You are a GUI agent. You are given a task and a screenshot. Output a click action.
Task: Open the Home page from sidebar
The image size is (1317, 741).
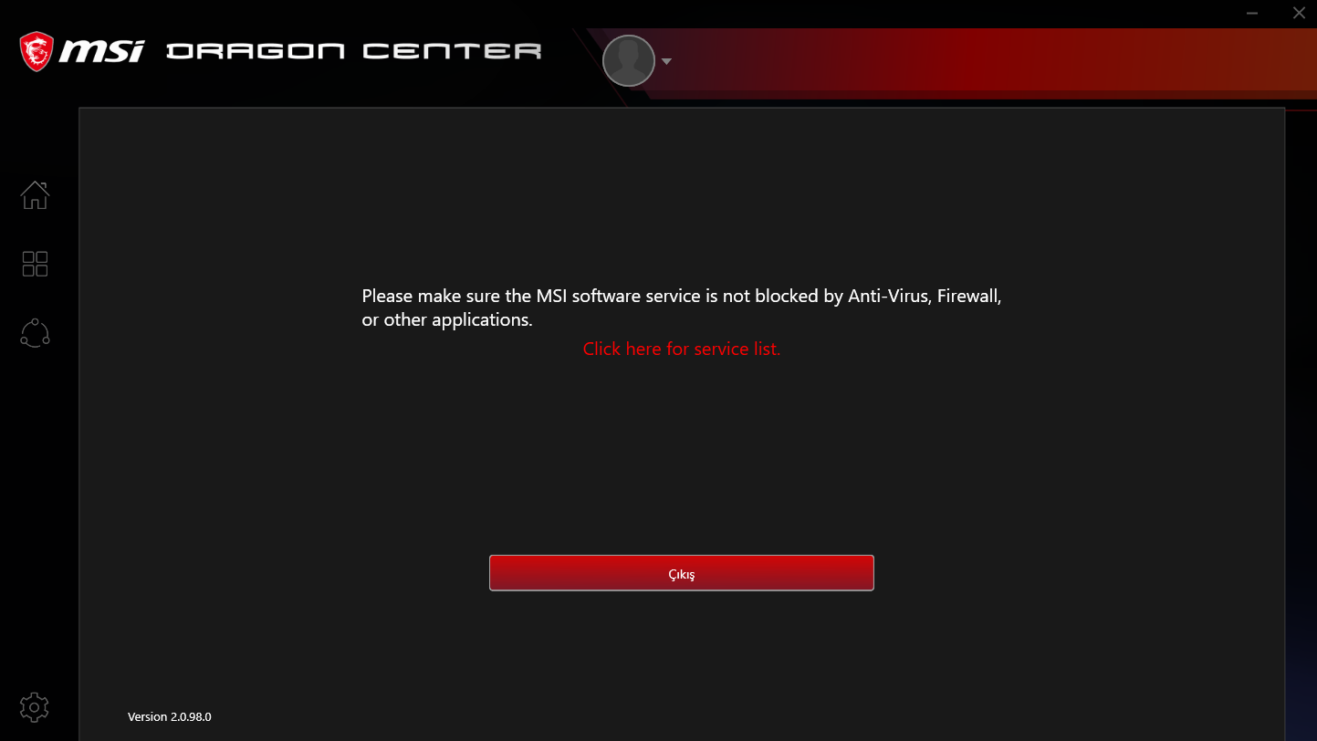[35, 194]
